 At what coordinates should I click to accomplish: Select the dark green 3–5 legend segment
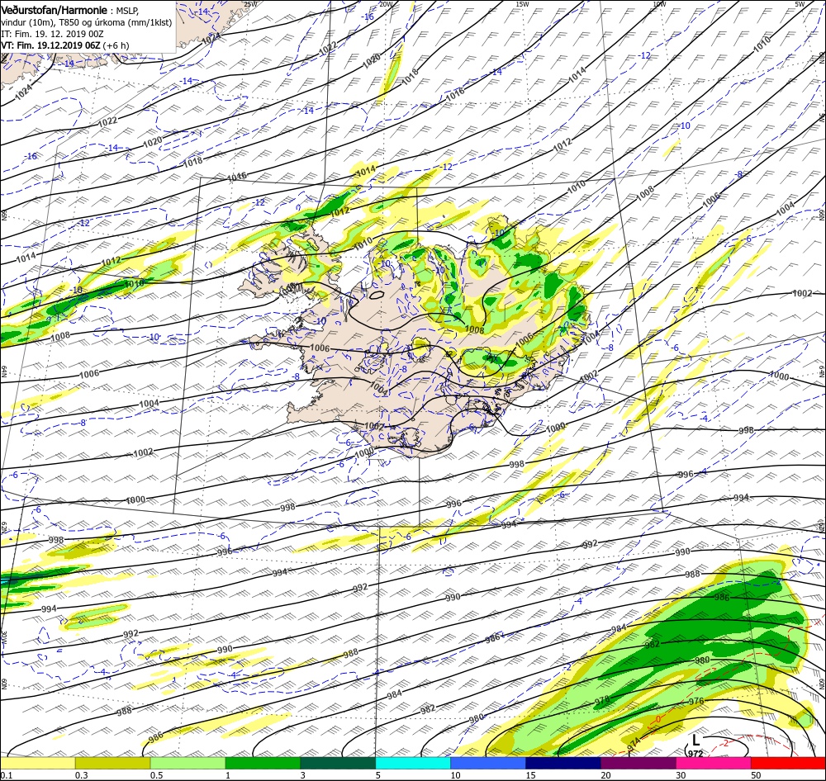[338, 763]
